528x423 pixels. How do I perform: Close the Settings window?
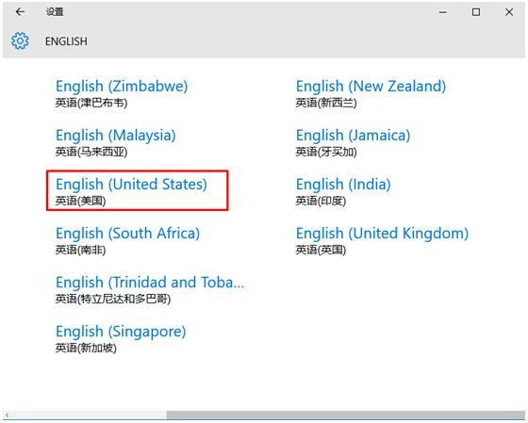pyautogui.click(x=509, y=12)
